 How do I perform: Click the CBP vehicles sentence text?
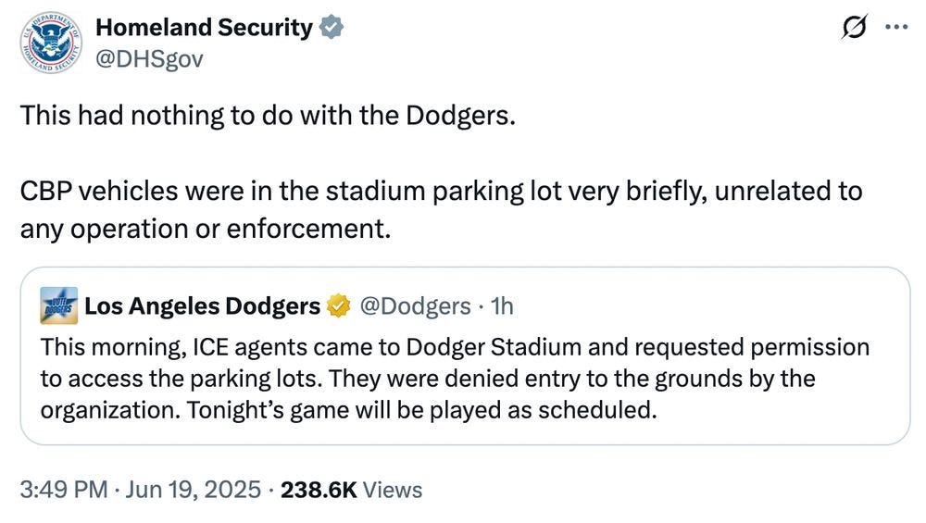441,209
